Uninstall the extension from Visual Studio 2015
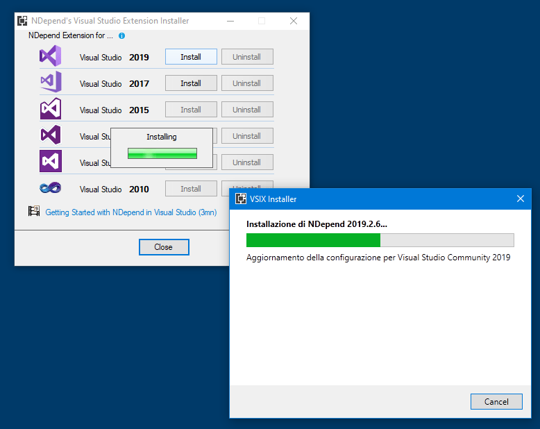 click(x=247, y=110)
